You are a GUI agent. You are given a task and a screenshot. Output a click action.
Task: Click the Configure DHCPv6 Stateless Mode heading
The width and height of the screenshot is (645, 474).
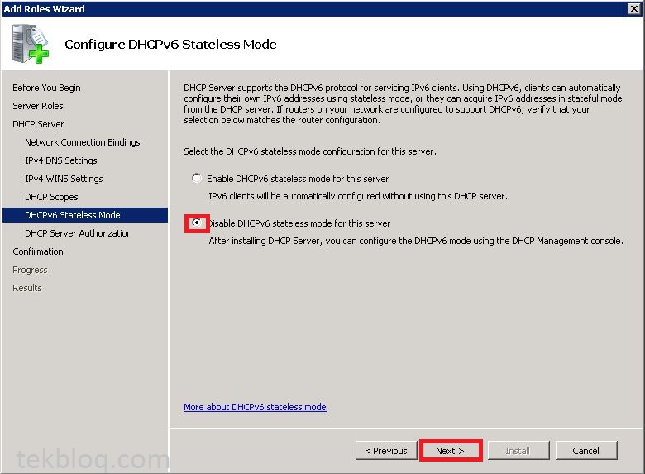tap(170, 44)
